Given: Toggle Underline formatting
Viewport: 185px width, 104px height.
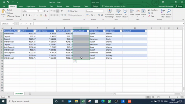Looking at the screenshot, I should [29, 15].
